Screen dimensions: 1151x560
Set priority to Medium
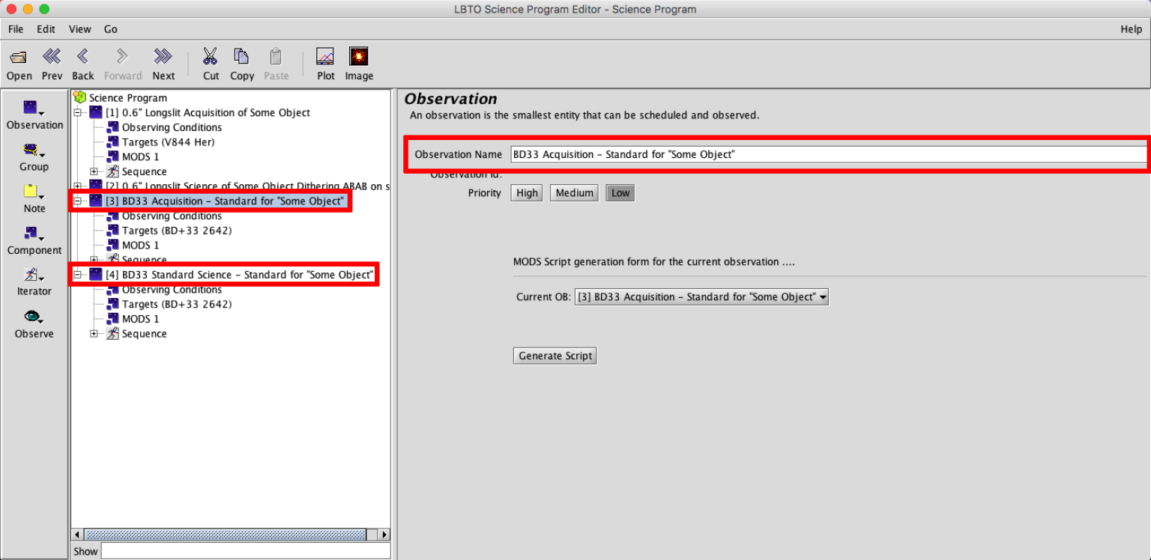(x=575, y=193)
